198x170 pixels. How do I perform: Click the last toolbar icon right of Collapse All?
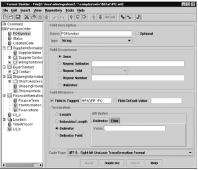pos(139,17)
